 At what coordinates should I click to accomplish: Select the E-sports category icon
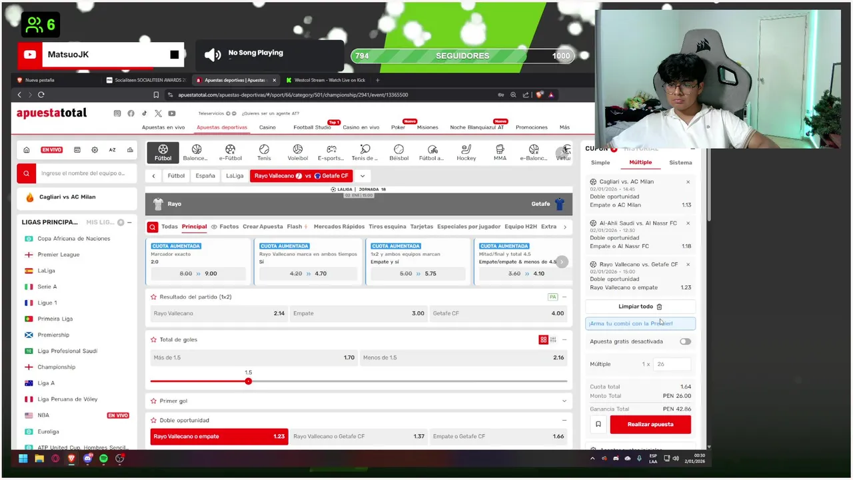pos(331,152)
